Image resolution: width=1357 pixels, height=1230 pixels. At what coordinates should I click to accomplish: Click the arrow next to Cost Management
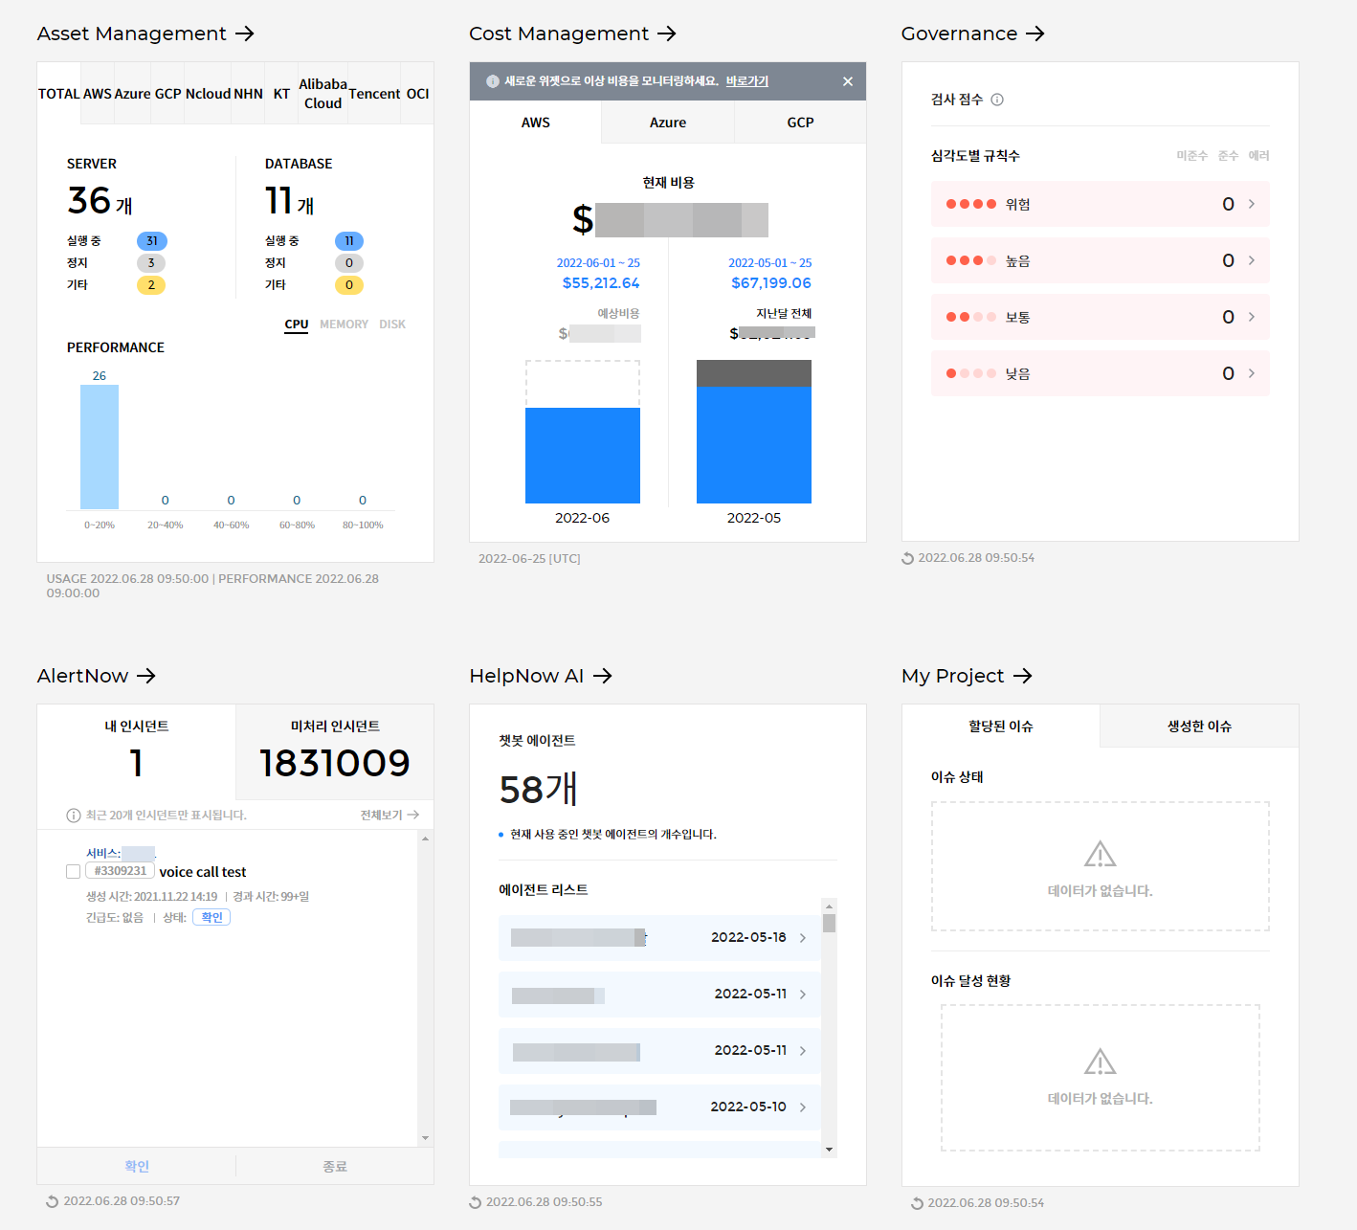click(667, 34)
